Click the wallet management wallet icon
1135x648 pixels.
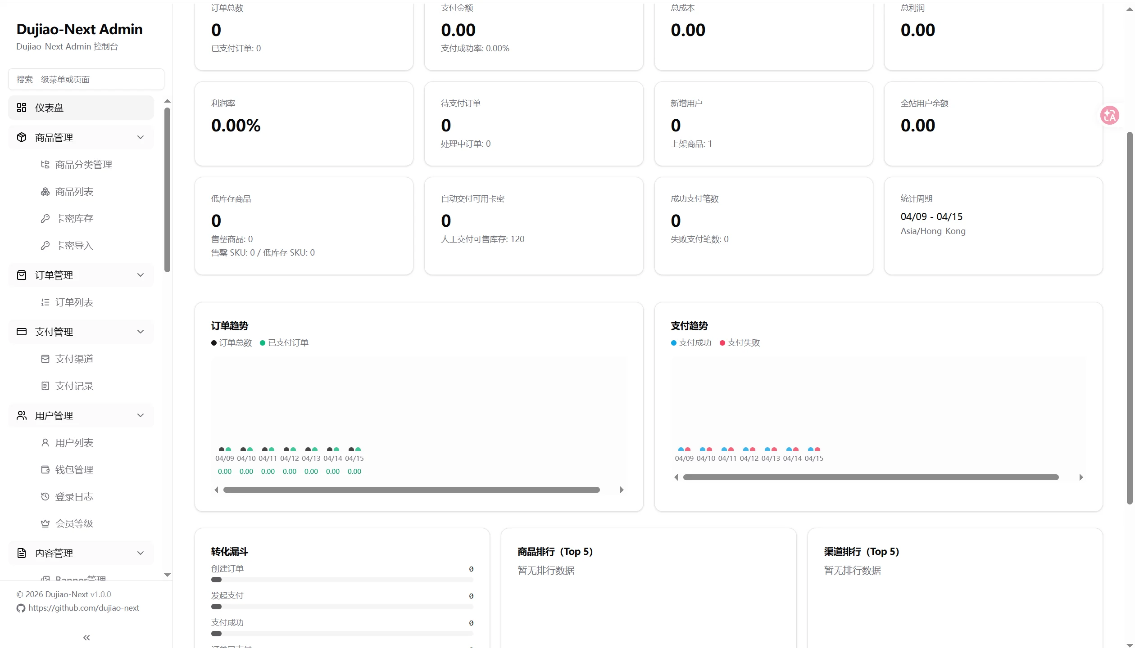pyautogui.click(x=45, y=469)
